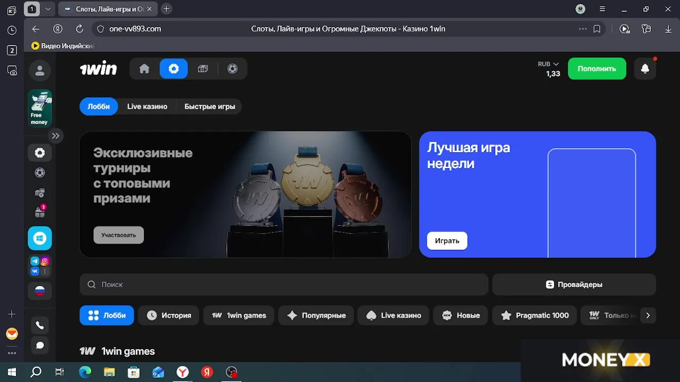This screenshot has width=680, height=382.
Task: Switch to the Live казино top tab
Action: pyautogui.click(x=147, y=107)
